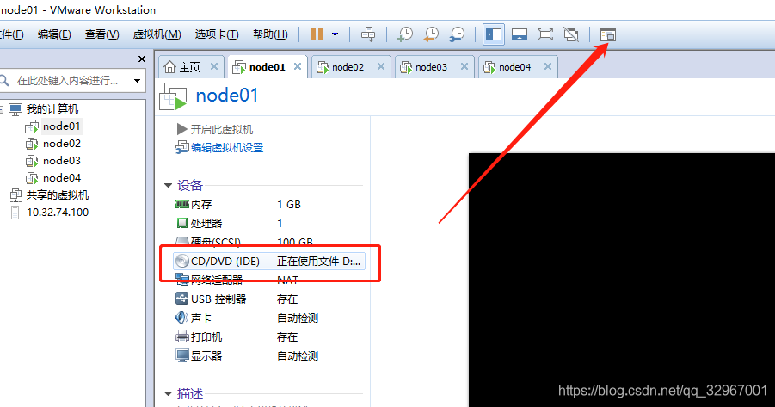Open the 查看(V) menu
The width and height of the screenshot is (775, 407).
click(101, 34)
